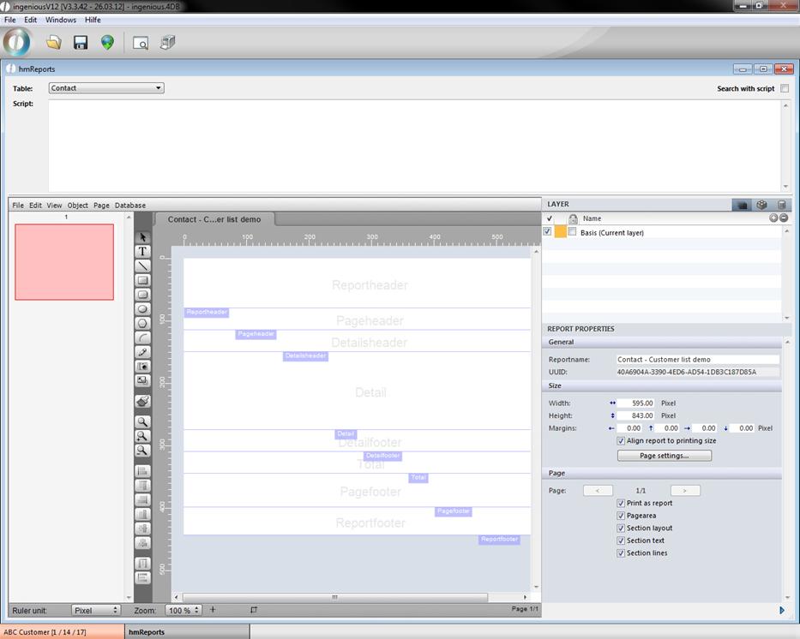Open the Database menu in report editor
This screenshot has width=800, height=639.
point(130,206)
